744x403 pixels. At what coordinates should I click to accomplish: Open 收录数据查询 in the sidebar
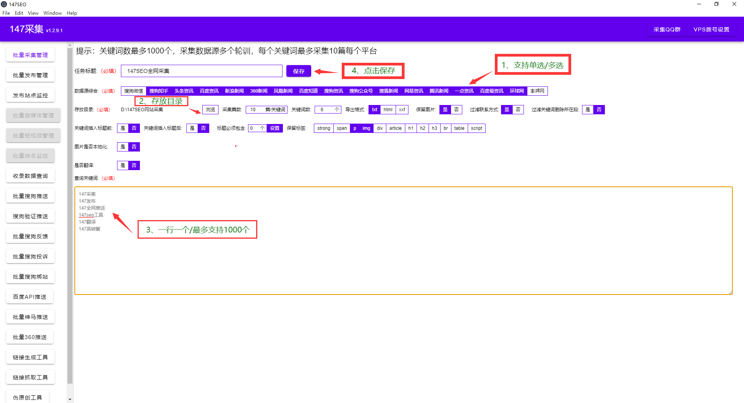click(x=30, y=176)
